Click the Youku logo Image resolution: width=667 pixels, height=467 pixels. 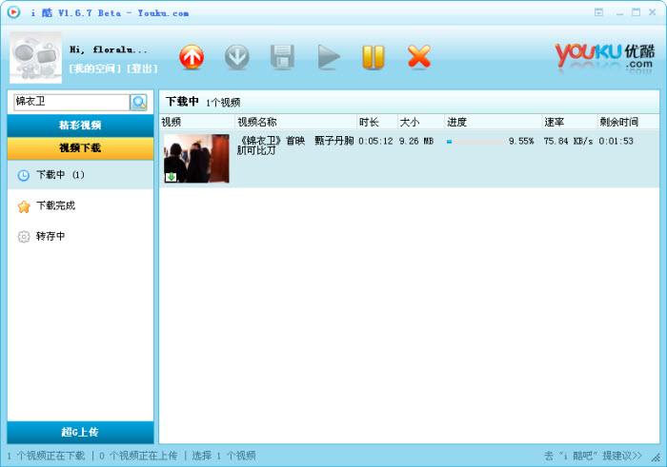point(605,58)
